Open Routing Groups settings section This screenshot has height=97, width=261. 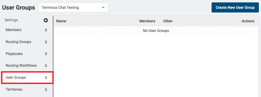coord(27,42)
